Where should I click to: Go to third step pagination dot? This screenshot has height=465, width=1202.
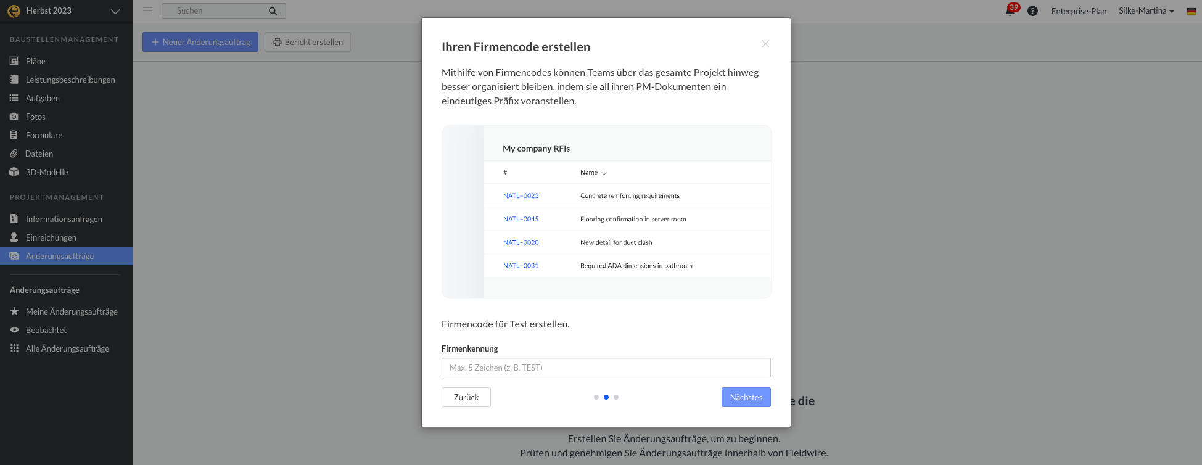tap(616, 397)
